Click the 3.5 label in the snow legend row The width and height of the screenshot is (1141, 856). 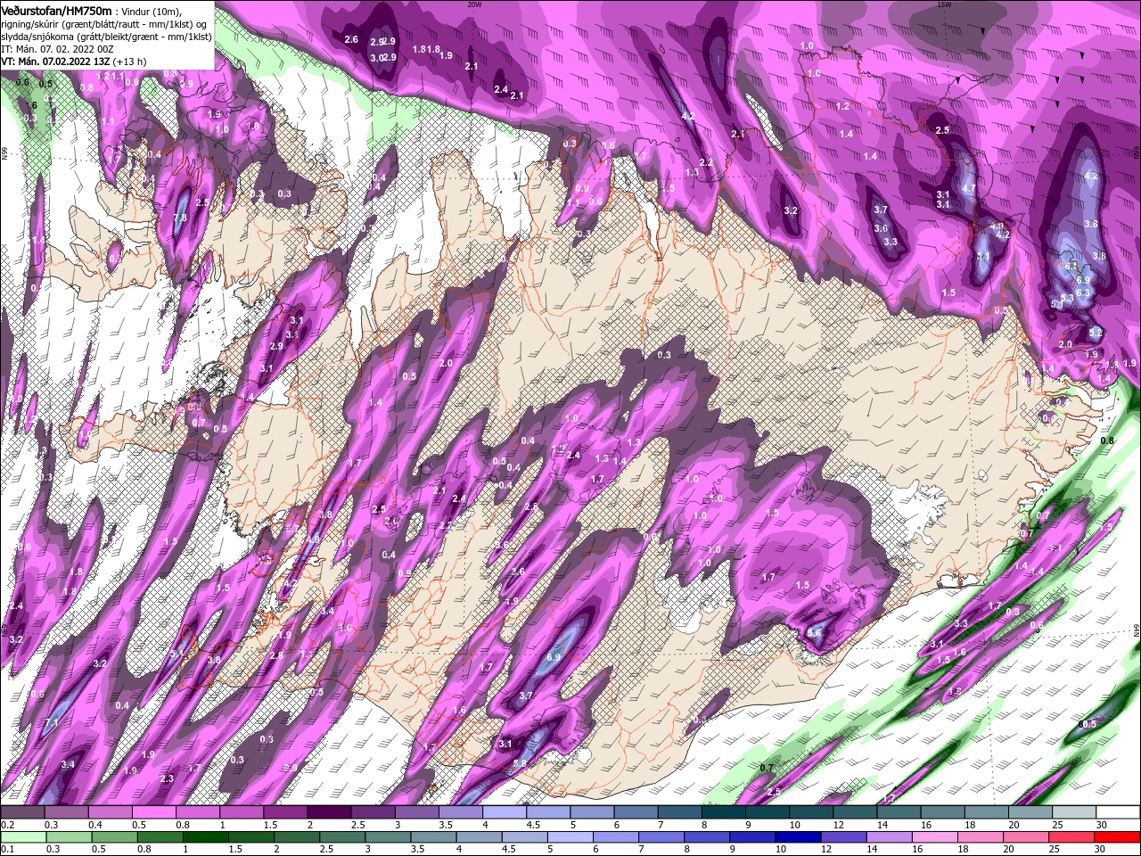446,825
